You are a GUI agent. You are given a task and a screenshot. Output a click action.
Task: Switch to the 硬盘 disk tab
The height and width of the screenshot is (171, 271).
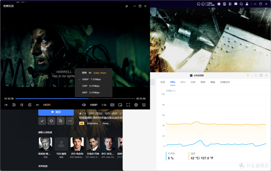point(213,82)
